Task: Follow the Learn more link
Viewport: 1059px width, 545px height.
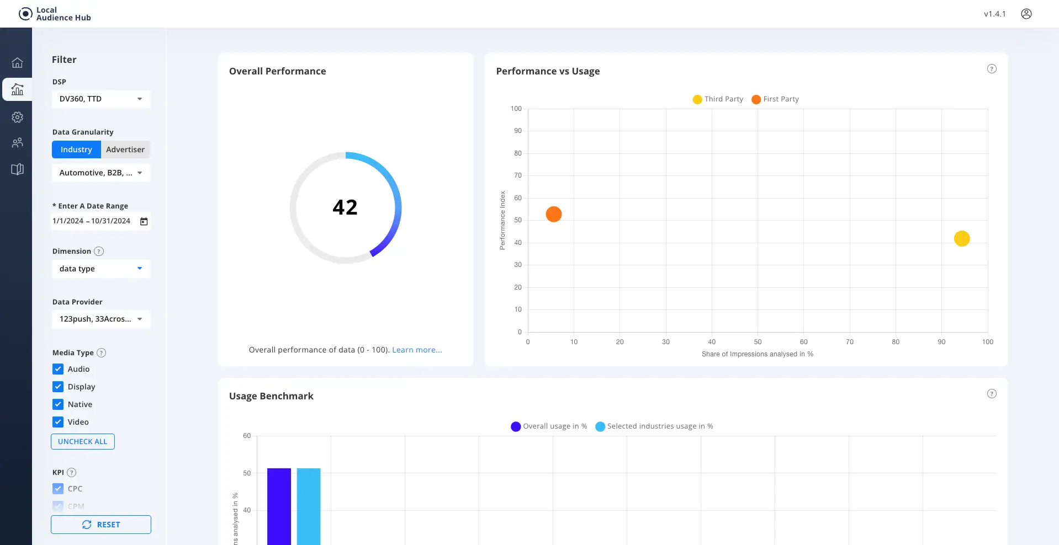Action: [x=417, y=350]
